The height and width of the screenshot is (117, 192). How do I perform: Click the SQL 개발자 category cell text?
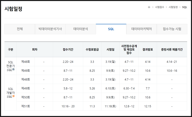[x=11, y=91]
